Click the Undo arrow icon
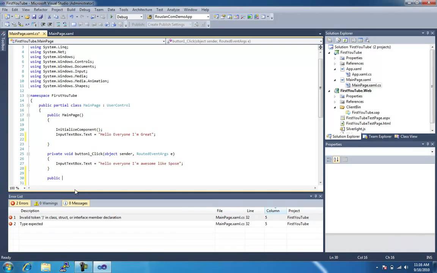Viewport: 437px width, 273px height. (x=71, y=17)
